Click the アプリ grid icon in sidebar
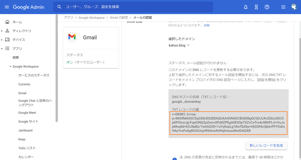The width and height of the screenshot is (301, 160). point(7,48)
